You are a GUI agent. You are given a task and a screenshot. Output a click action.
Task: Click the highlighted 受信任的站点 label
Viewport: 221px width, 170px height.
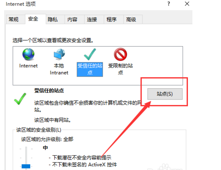90,69
